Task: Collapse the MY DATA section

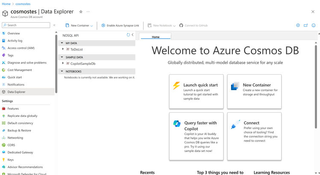Action: [62, 43]
